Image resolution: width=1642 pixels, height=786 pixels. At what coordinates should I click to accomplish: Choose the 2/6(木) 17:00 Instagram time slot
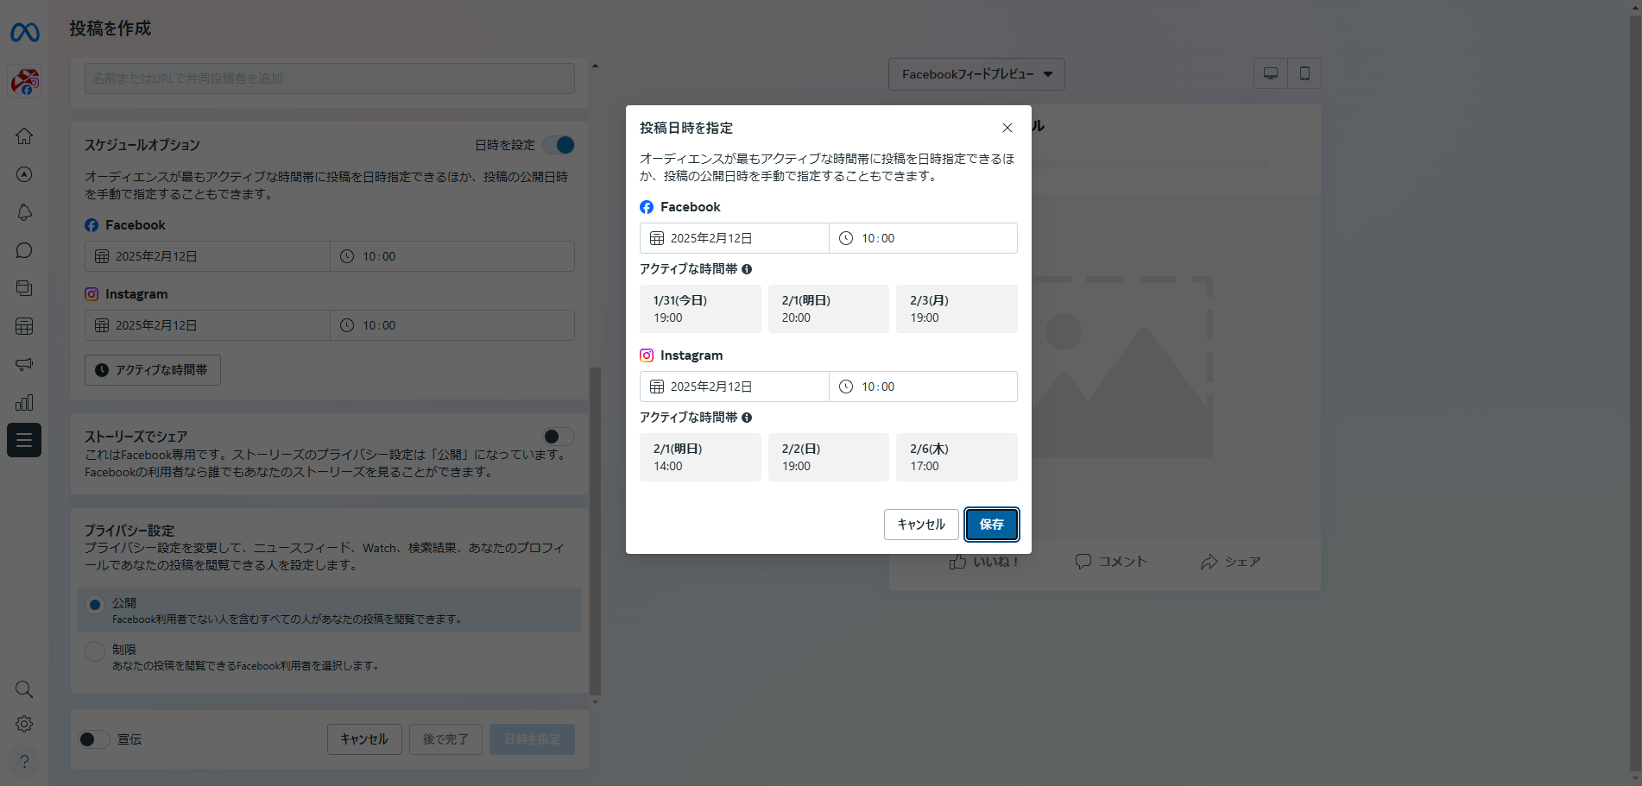tap(957, 457)
